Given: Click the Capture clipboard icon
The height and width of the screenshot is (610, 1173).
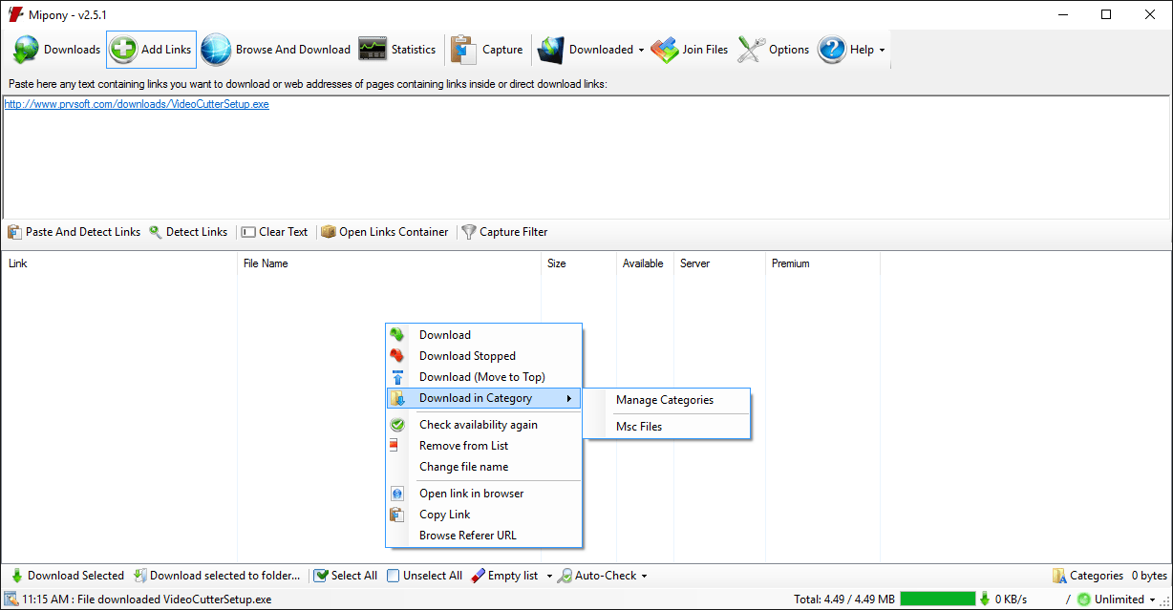Looking at the screenshot, I should [464, 50].
